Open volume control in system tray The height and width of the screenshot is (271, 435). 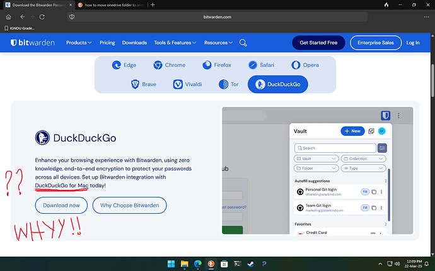397,264
